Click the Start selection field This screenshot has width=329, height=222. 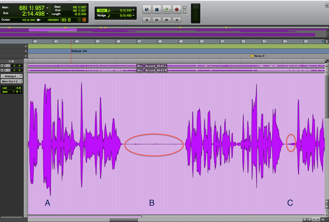pyautogui.click(x=79, y=7)
